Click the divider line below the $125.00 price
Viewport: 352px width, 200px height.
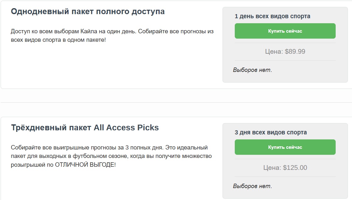285,176
